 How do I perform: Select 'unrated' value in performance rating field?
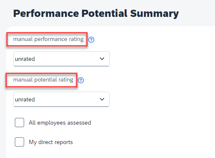(25, 59)
